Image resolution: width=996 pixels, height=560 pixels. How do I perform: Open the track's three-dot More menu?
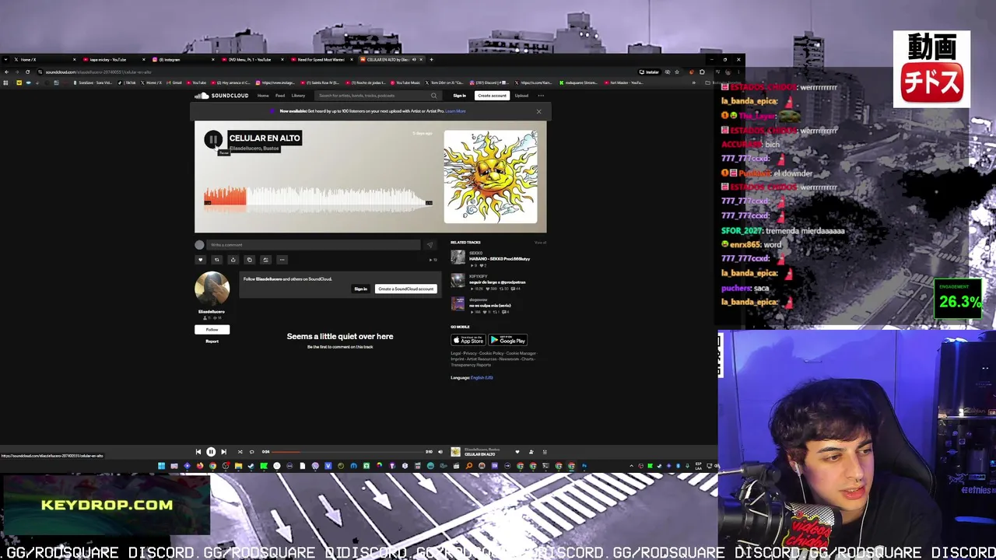pos(282,260)
